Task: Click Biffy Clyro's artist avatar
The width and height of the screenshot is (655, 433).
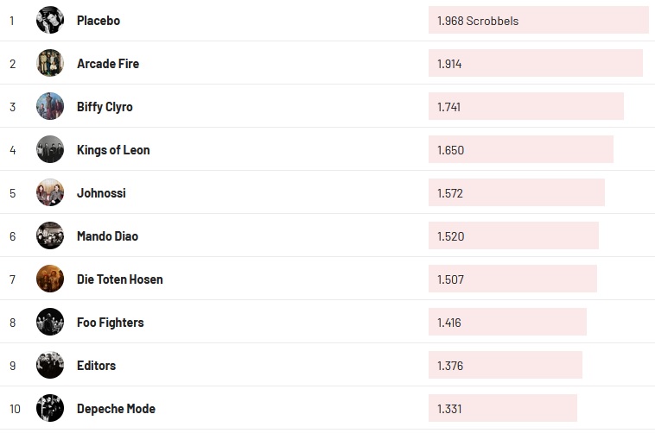Action: [50, 106]
